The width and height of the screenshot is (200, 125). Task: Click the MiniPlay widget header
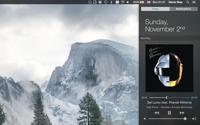coord(169,38)
